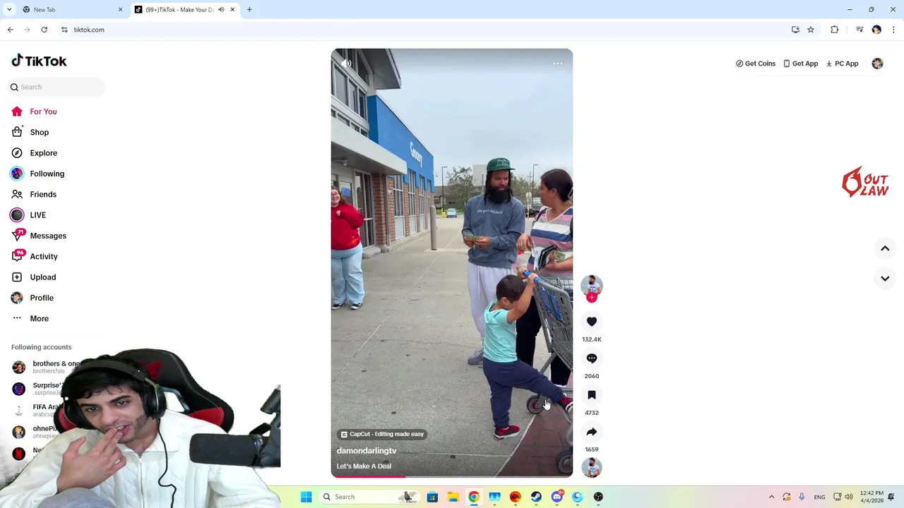Open Chrome profile avatar

click(x=876, y=30)
